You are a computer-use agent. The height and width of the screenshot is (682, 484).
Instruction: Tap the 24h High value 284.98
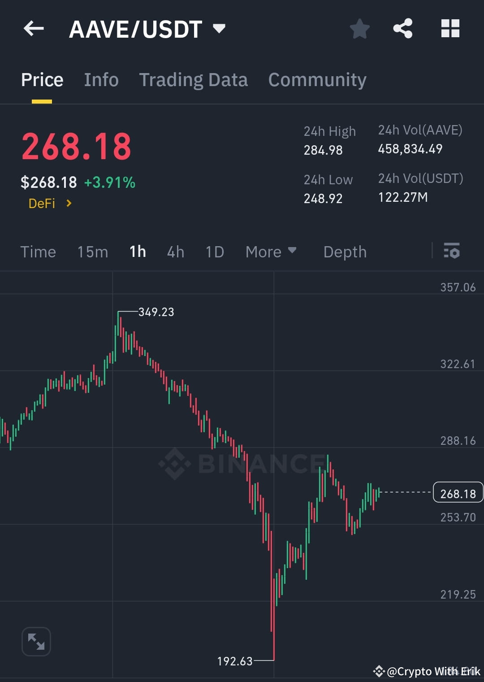[323, 151]
